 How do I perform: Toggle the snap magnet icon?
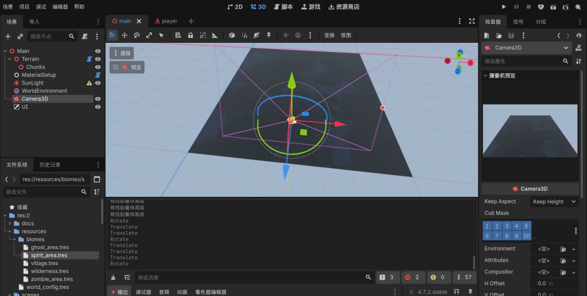(245, 35)
